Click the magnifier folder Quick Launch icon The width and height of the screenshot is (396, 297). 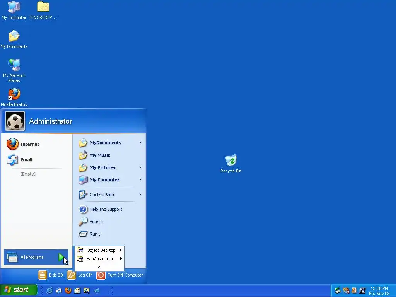point(86,290)
